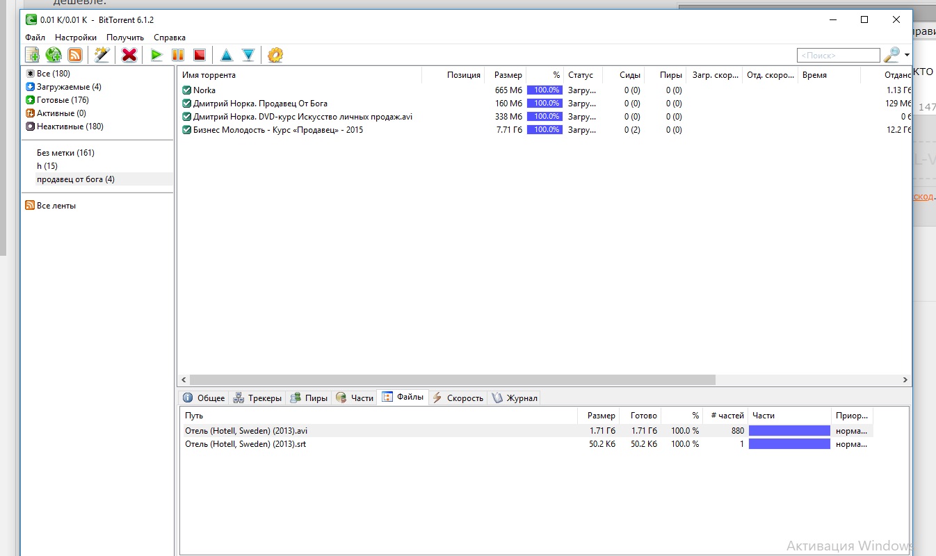Viewport: 936px width, 556px height.
Task: Click the 665 Мб size cell of Norka
Action: click(508, 90)
